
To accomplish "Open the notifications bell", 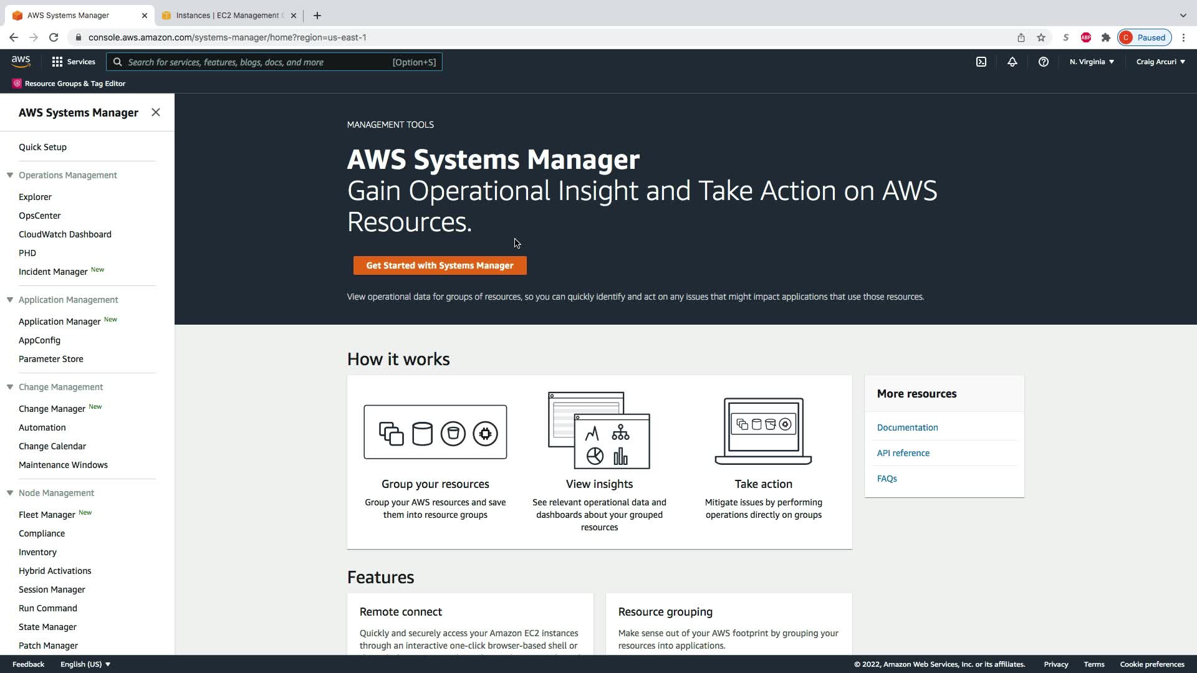I will coord(1012,62).
